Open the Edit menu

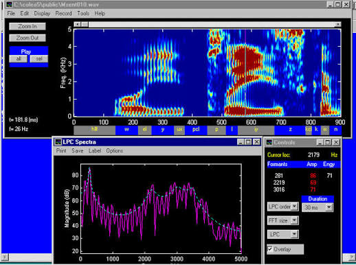tap(24, 13)
